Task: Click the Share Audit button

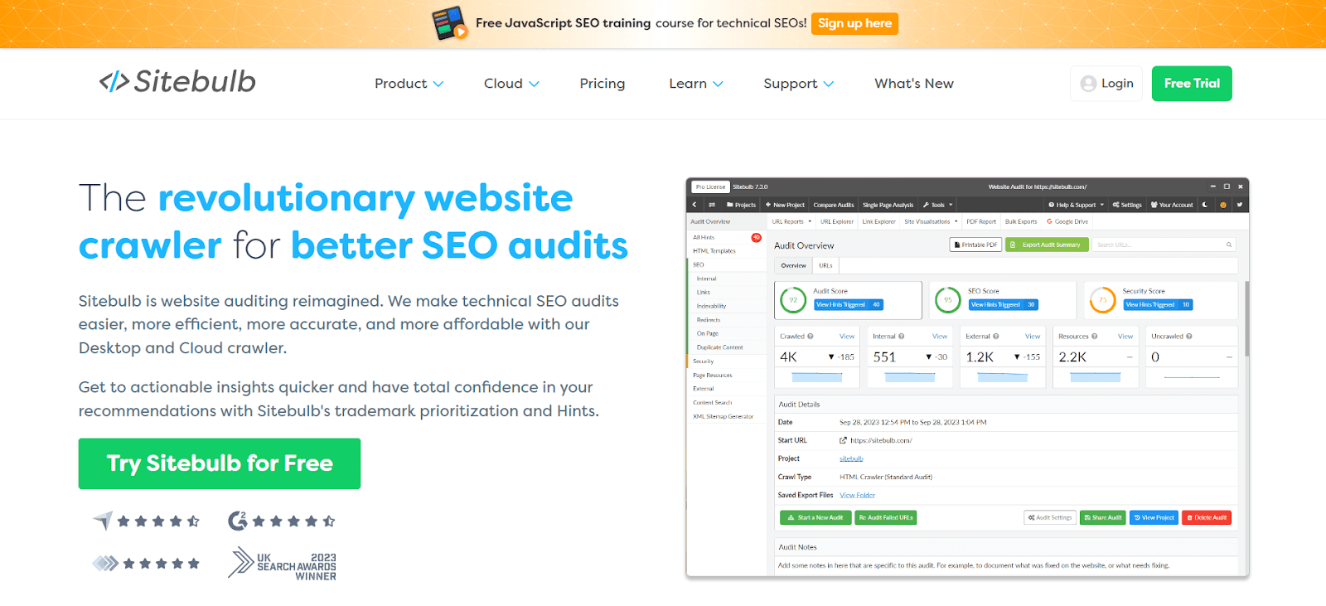Action: [1103, 517]
